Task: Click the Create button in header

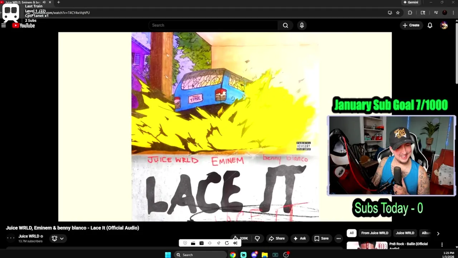Action: [x=411, y=25]
